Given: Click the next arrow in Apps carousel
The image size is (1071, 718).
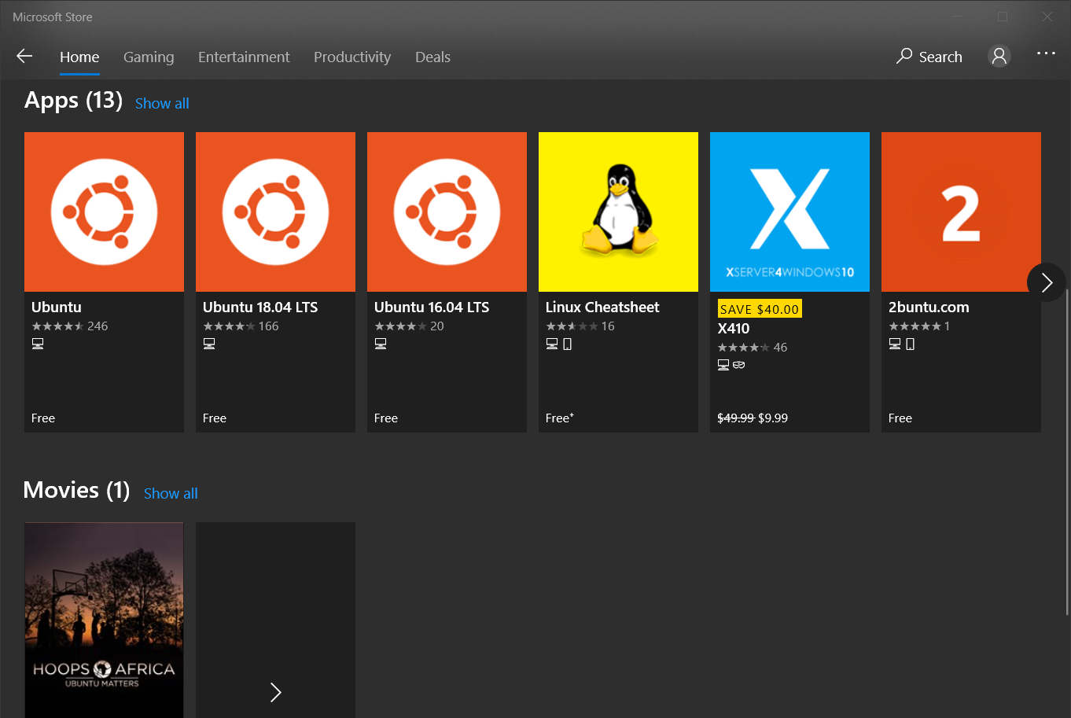Looking at the screenshot, I should click(1047, 282).
